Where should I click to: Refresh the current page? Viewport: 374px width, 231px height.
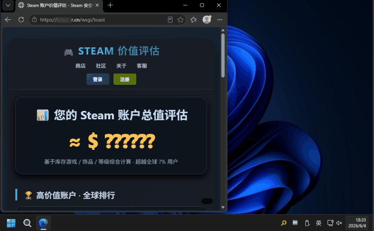tap(21, 20)
